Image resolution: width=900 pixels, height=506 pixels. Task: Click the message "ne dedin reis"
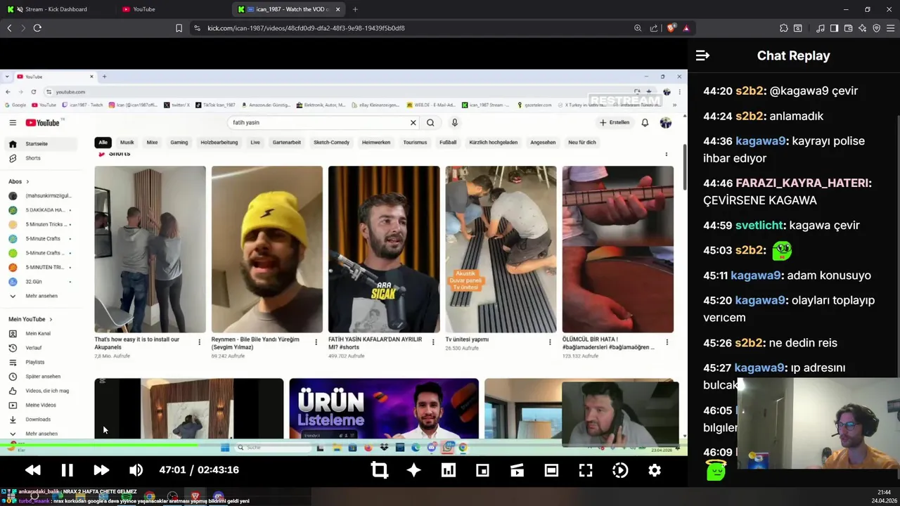coord(803,343)
